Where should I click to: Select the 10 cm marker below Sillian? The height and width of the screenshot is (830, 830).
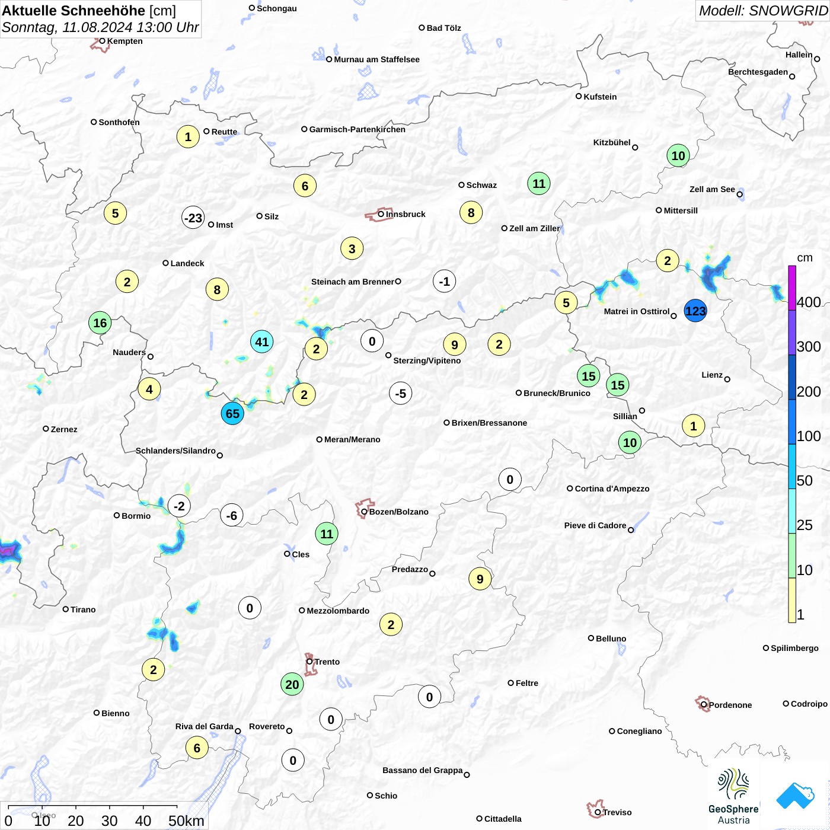click(x=630, y=442)
